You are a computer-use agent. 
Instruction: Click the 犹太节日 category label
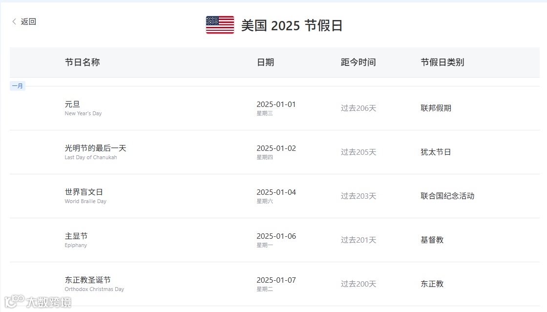[x=436, y=152]
